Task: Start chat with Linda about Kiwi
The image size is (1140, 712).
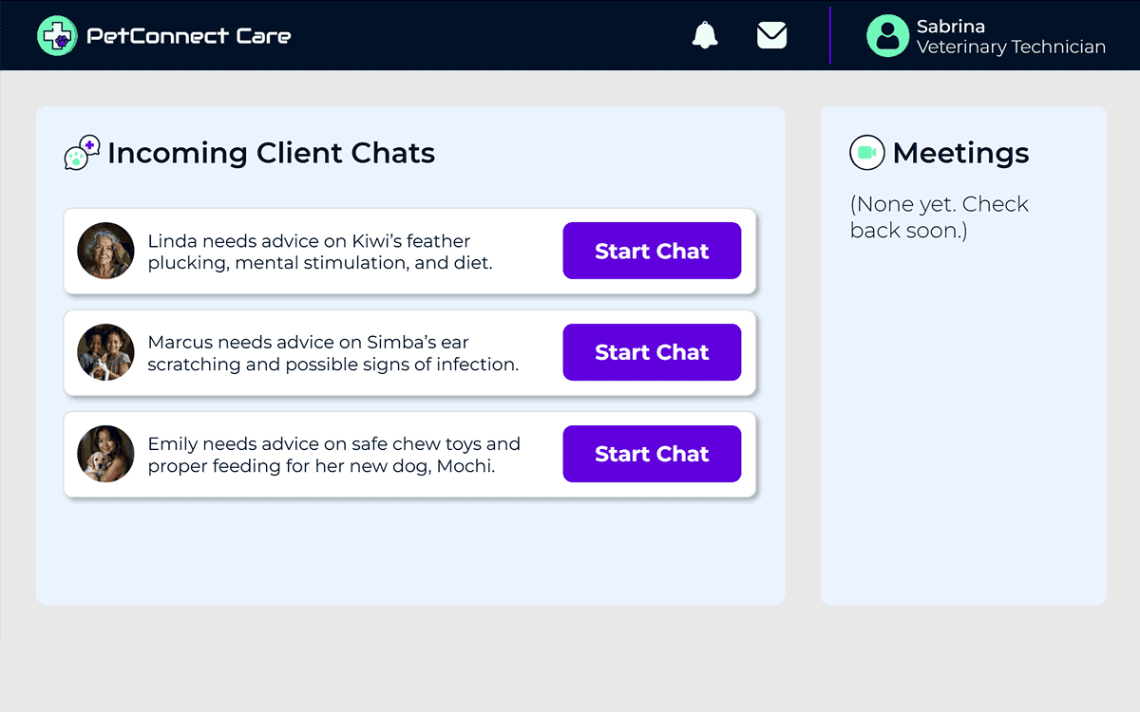Action: pyautogui.click(x=652, y=251)
